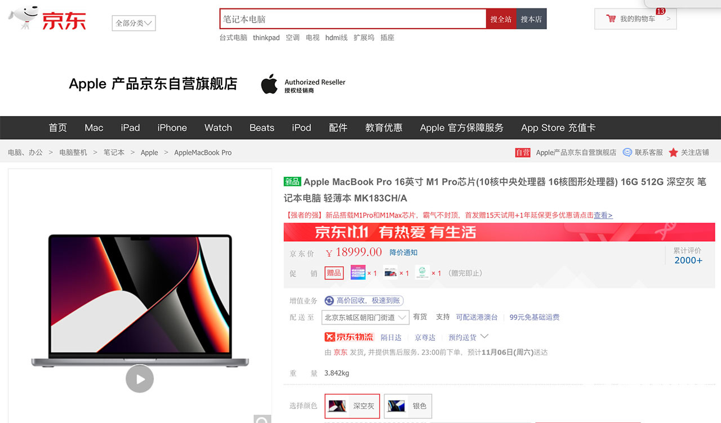Click the 搜全站 search button

click(x=501, y=19)
